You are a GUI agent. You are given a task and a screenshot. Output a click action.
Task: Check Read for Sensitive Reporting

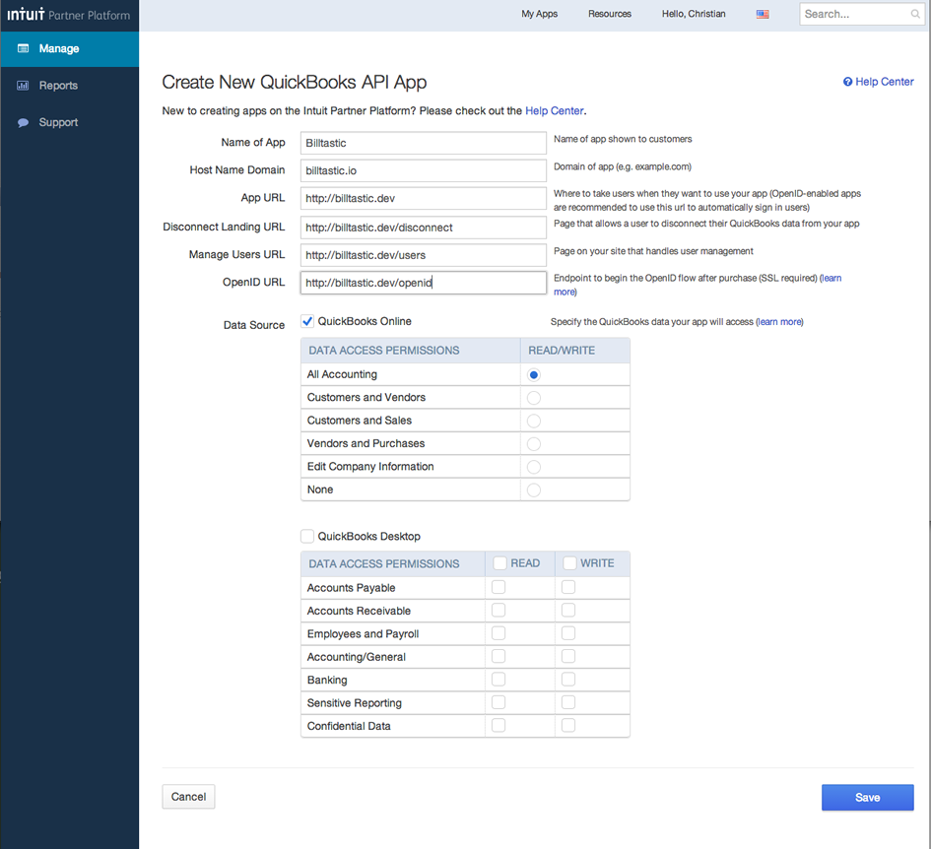(x=499, y=702)
